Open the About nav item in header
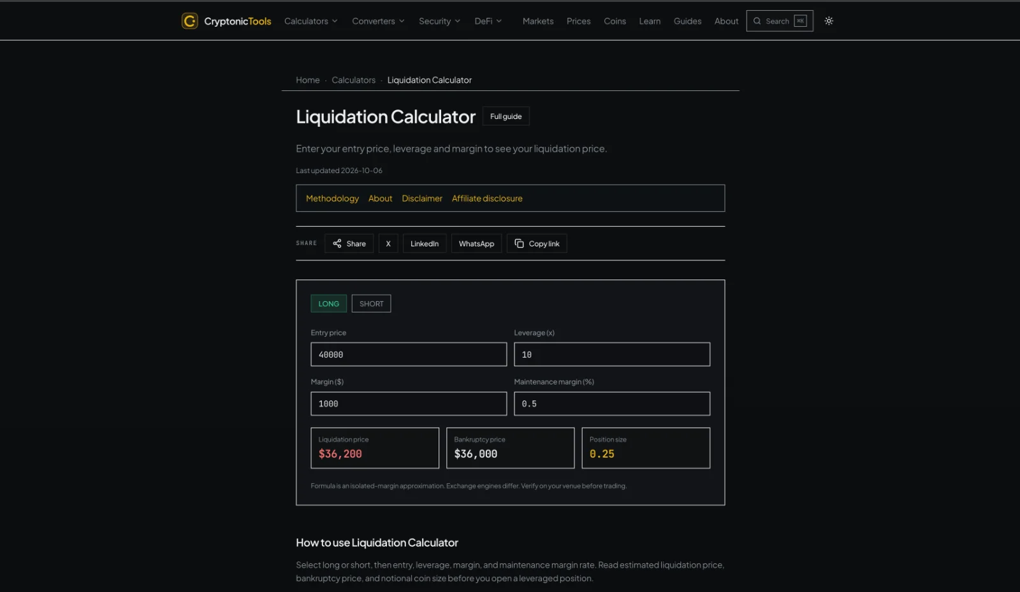This screenshot has height=592, width=1020. 726,21
